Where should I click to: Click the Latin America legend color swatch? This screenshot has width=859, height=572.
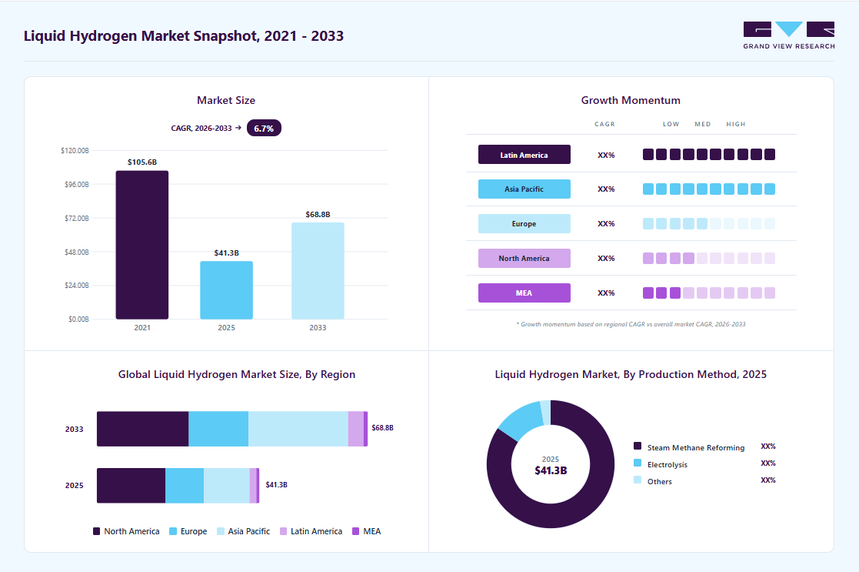[283, 531]
